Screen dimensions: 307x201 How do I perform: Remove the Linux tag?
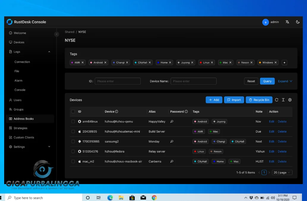pos(212,63)
